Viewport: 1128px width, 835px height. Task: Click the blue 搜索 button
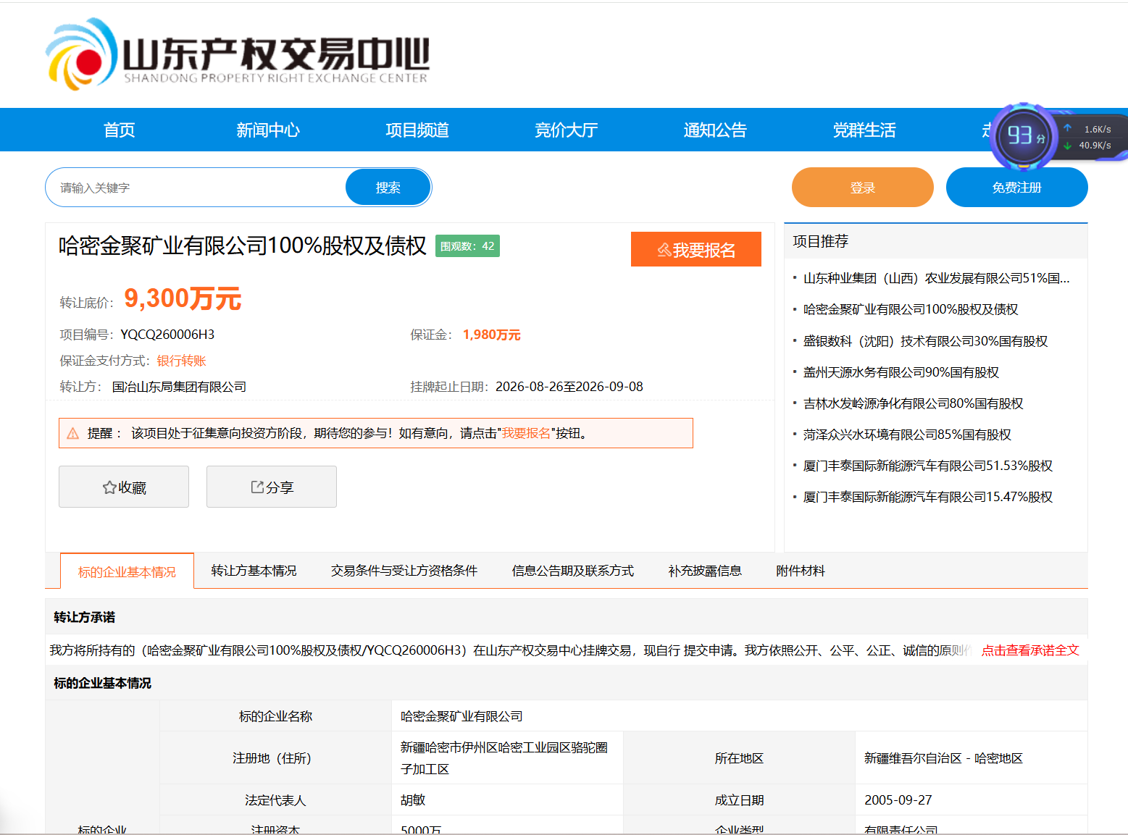point(388,188)
